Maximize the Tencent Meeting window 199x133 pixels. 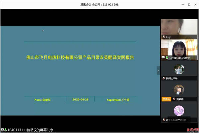[x=189, y=5]
